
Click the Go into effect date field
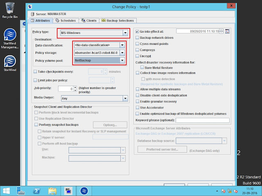[x=198, y=31]
